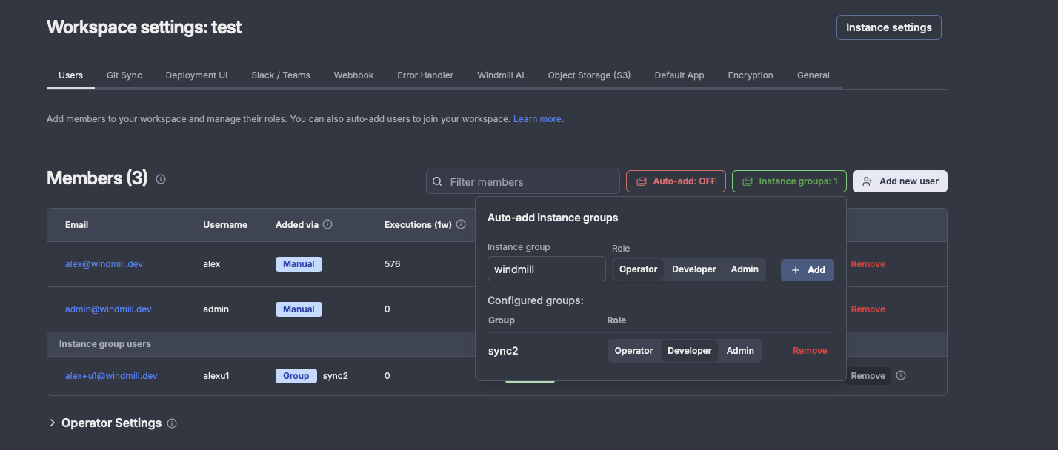Open the Instance groups: 1 popover
Screen dimensions: 1058x450
(x=789, y=181)
